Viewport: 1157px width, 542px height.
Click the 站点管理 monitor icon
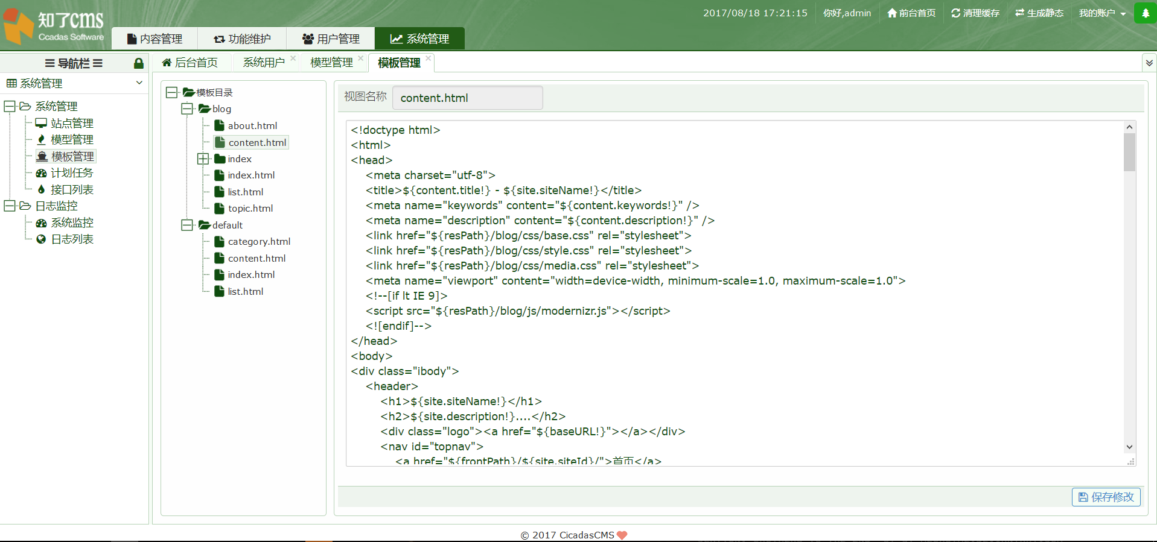(x=41, y=123)
